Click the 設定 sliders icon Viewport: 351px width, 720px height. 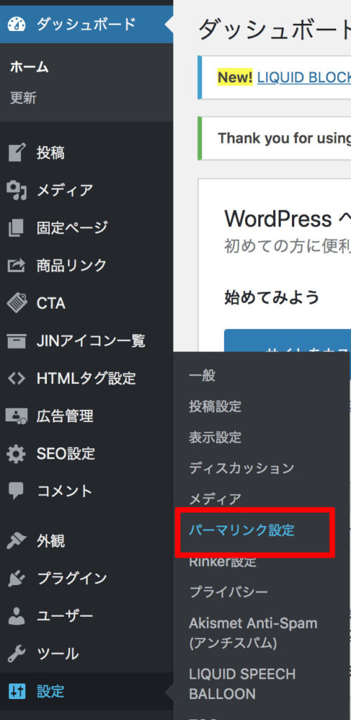18,692
